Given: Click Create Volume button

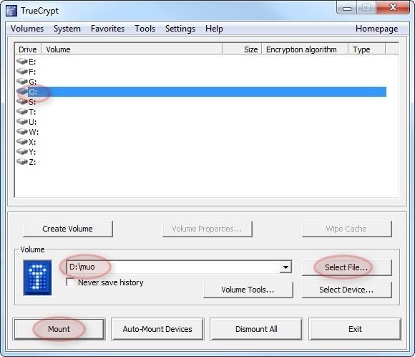Looking at the screenshot, I should [67, 229].
